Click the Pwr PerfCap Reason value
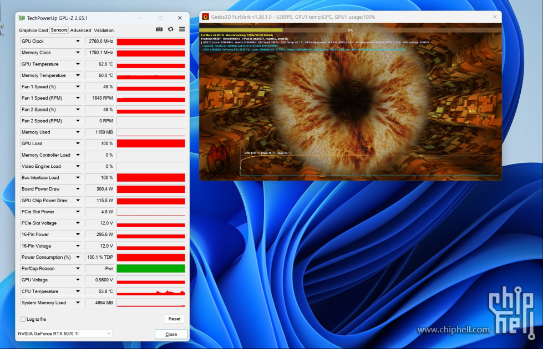Screen dimensions: 543x349 click(100, 269)
